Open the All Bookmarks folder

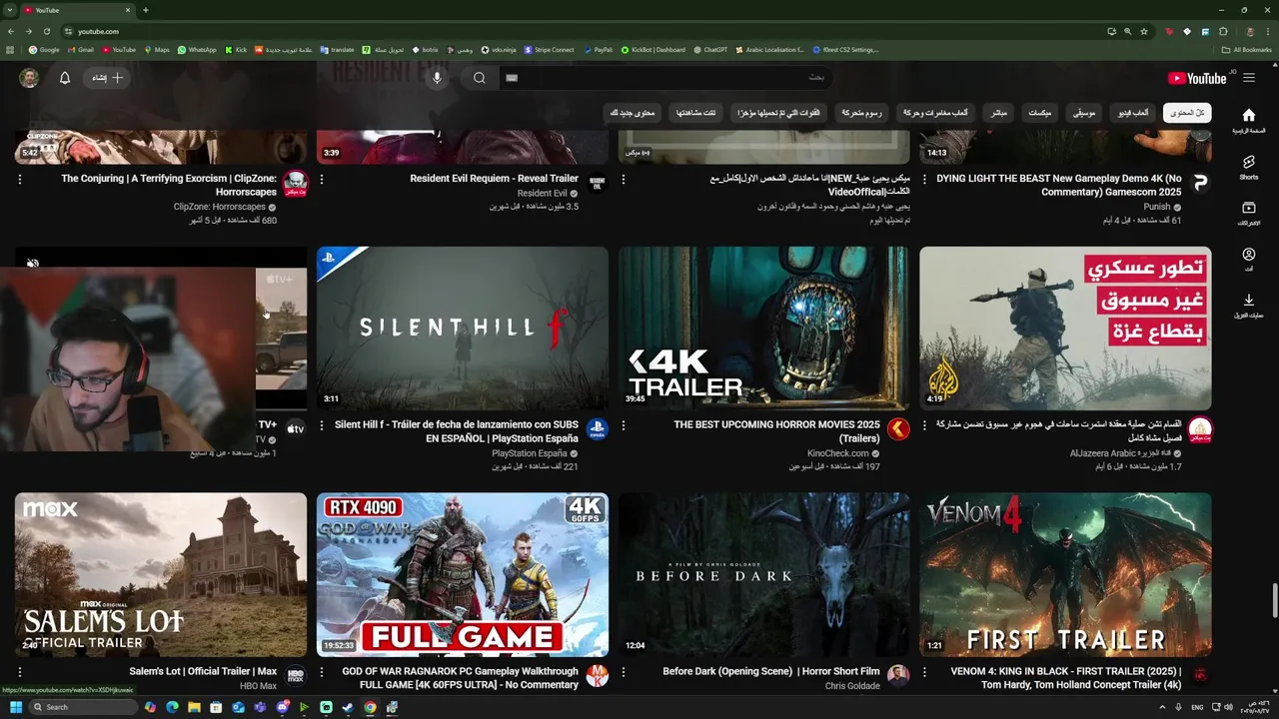(1246, 50)
